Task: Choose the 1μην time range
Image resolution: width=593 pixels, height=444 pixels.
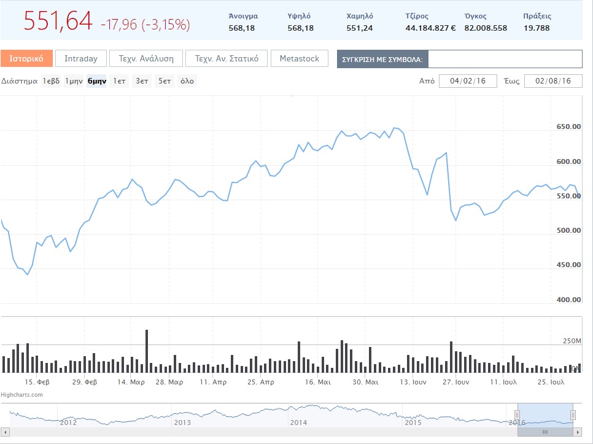Action: pos(74,81)
